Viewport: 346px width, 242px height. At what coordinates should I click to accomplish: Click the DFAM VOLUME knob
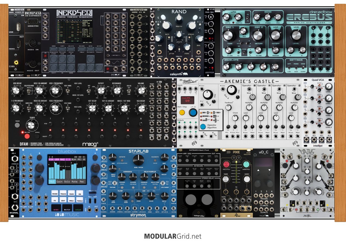(141, 91)
